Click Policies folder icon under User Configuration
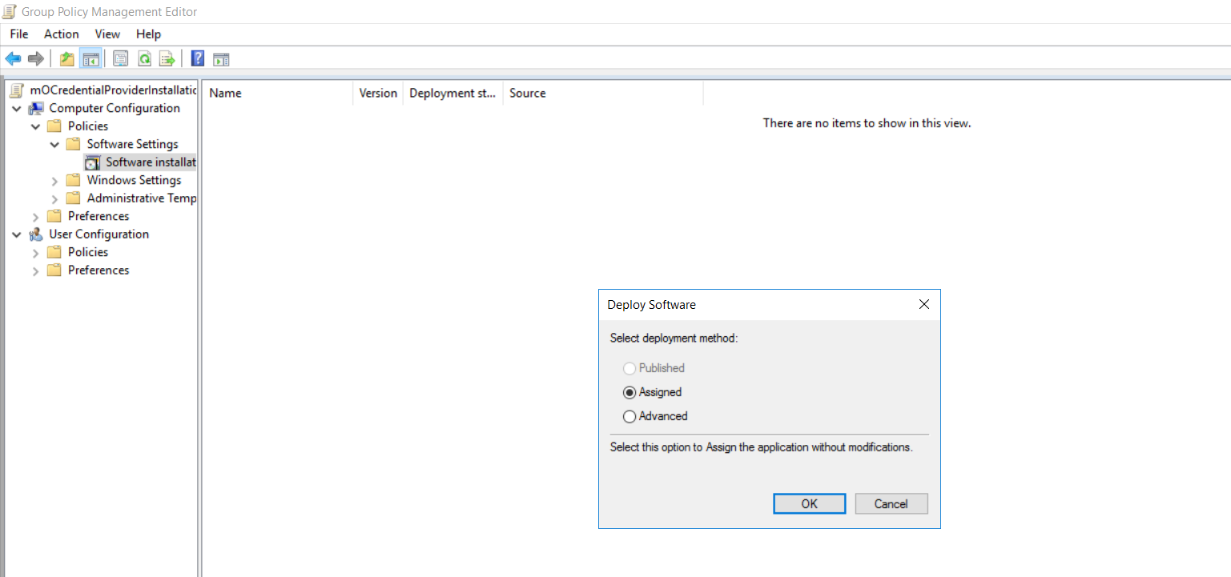Viewport: 1231px width, 577px height. [x=54, y=252]
